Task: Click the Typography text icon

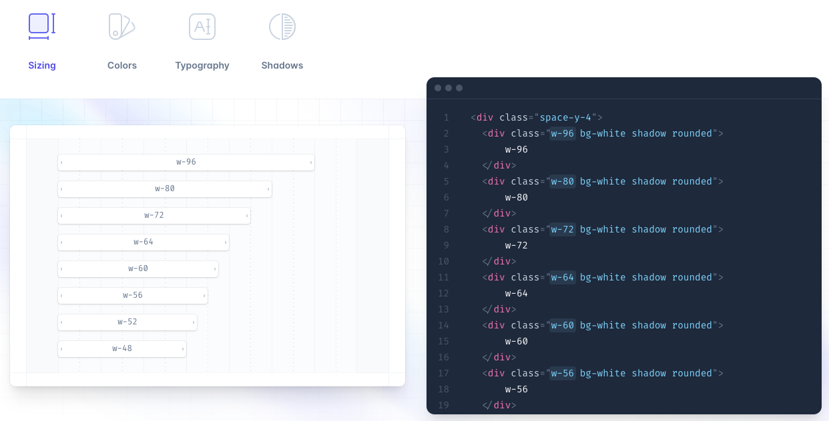Action: [x=202, y=27]
